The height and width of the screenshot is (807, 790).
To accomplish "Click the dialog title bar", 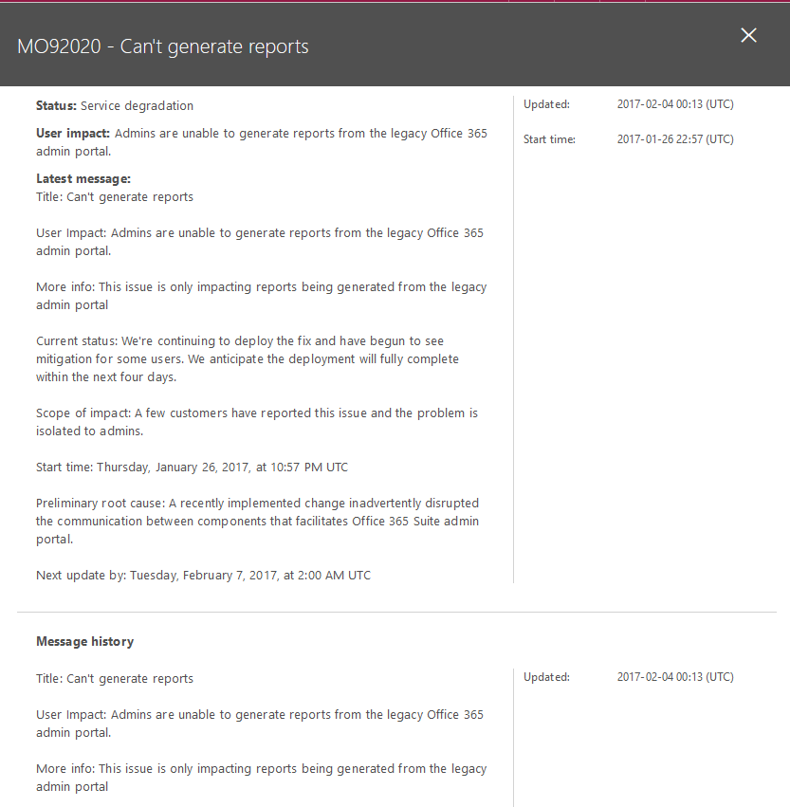I will (379, 45).
